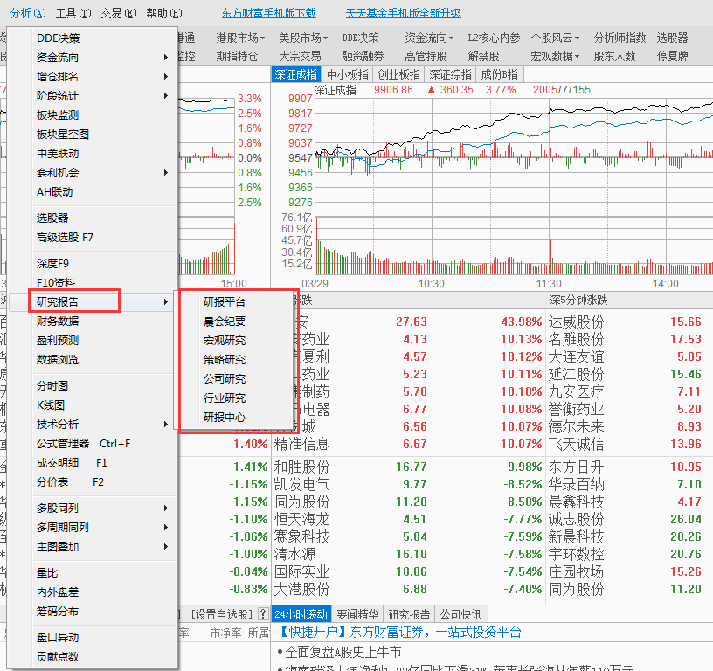Choose 研报中心 in submenu

point(225,417)
